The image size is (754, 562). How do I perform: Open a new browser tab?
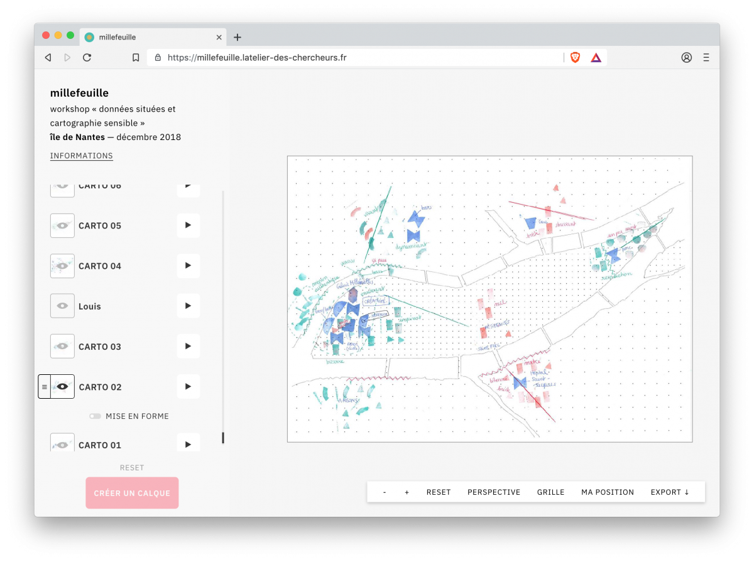click(x=237, y=37)
